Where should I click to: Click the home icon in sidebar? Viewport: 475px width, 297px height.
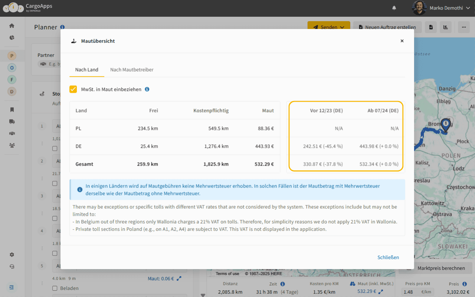[x=12, y=26]
